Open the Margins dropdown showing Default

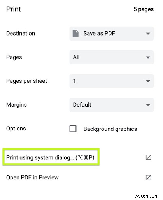112,105
